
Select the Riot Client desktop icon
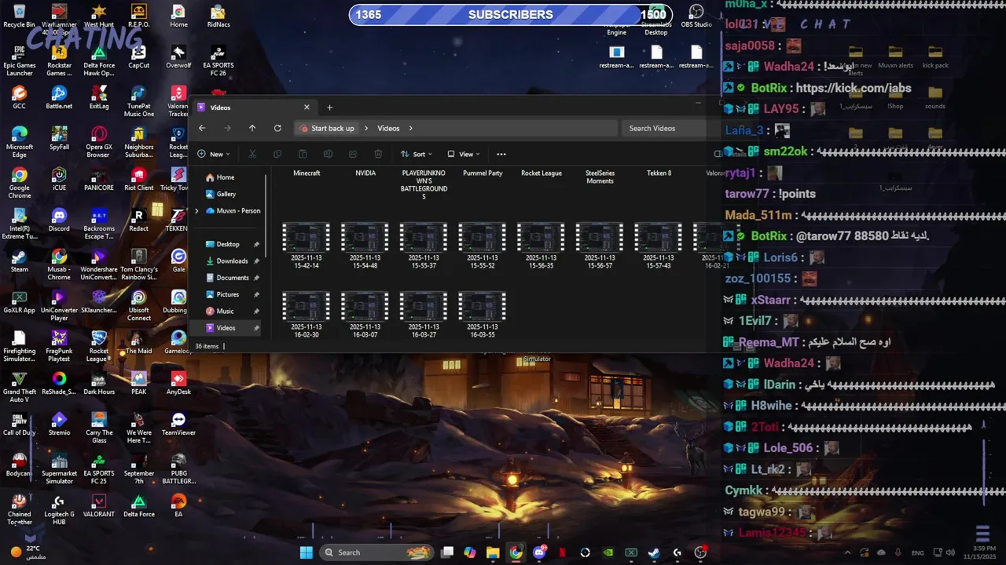click(x=138, y=178)
